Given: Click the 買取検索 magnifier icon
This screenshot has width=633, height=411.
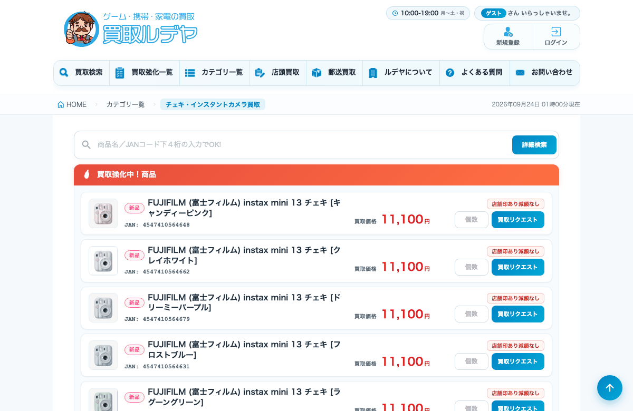Looking at the screenshot, I should (x=64, y=73).
